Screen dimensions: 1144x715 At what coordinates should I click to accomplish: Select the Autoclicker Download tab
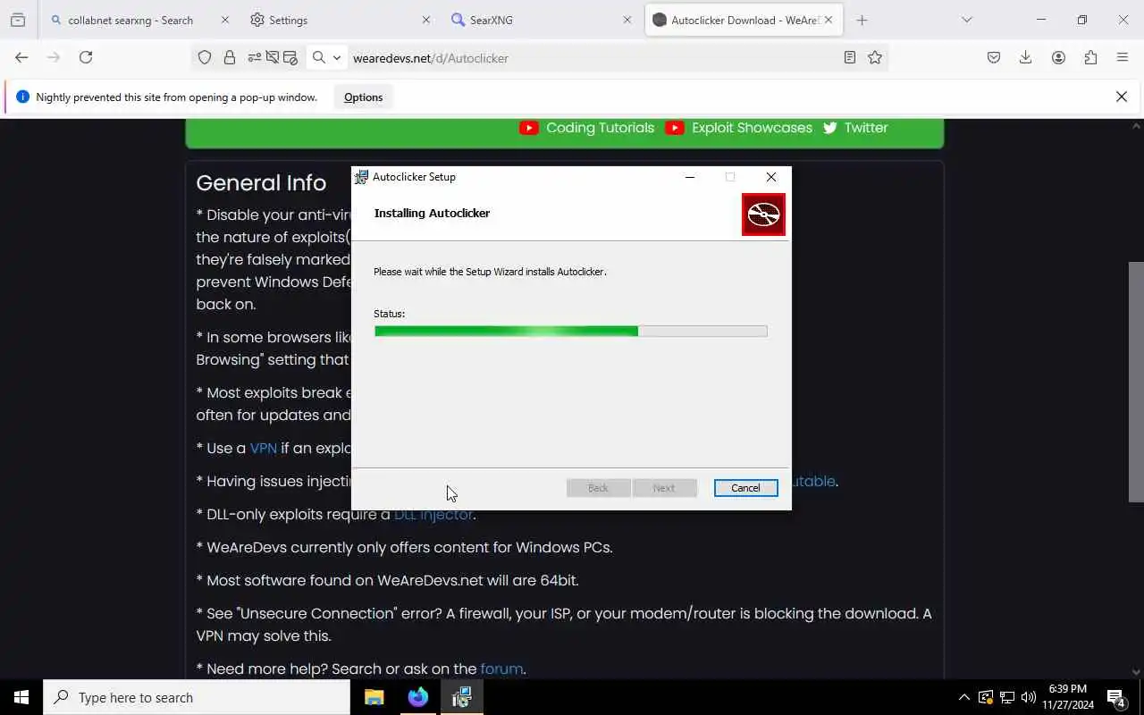click(x=743, y=20)
